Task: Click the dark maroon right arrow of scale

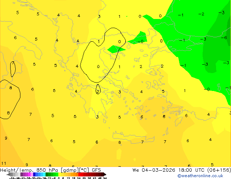Action: point(105,175)
